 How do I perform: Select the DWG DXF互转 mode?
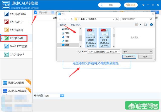pos(17,46)
